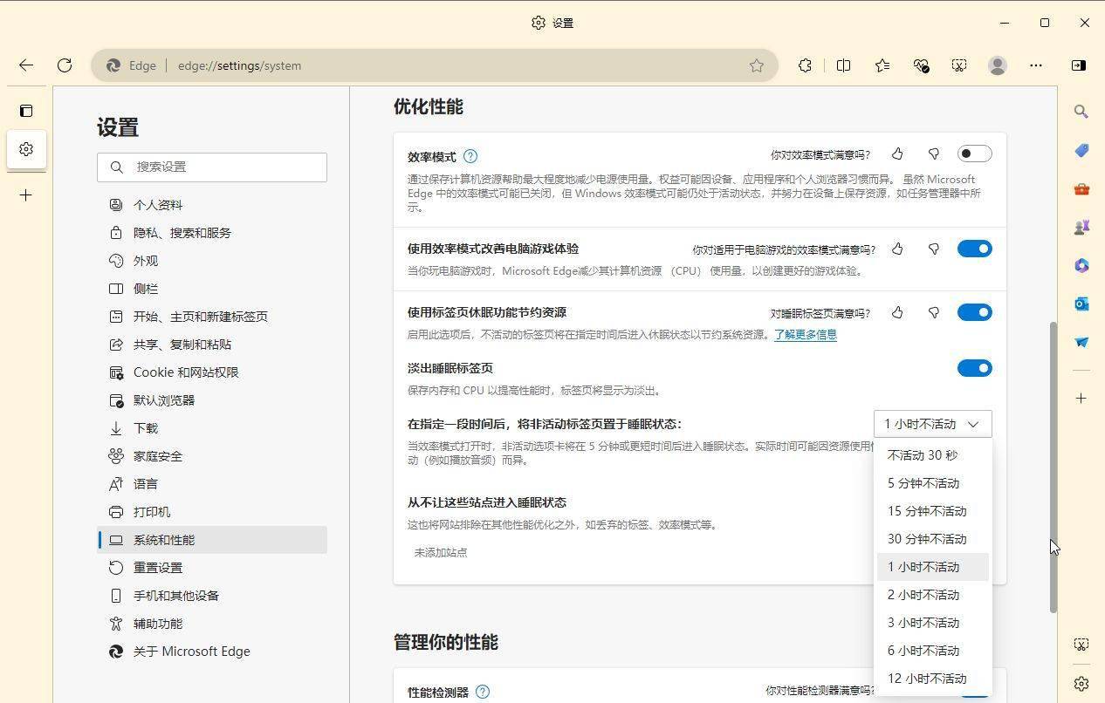This screenshot has height=703, width=1105.
Task: Open 了解更多信息 link
Action: point(806,335)
